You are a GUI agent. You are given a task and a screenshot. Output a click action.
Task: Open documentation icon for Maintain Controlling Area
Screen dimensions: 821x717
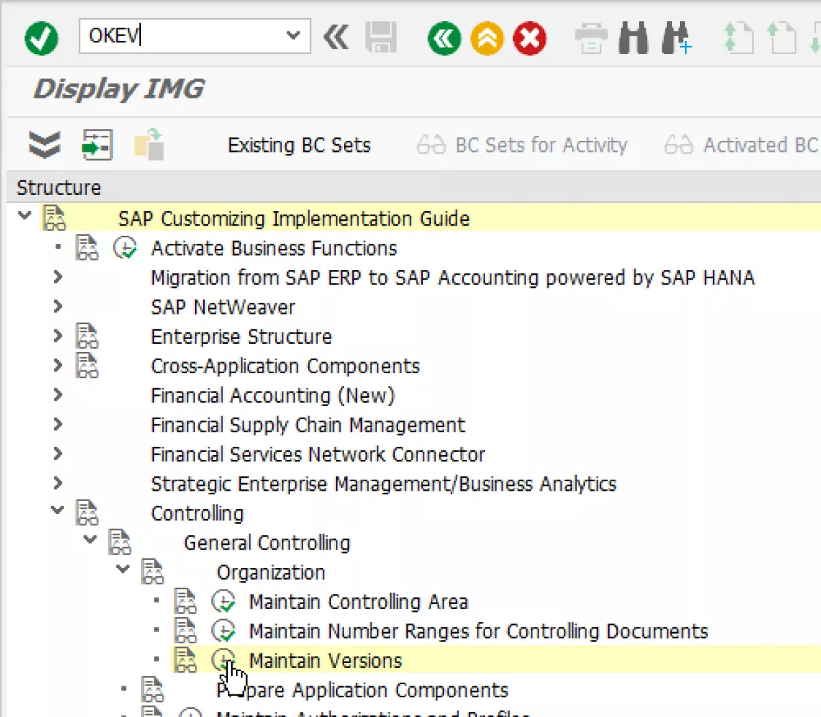(x=185, y=600)
